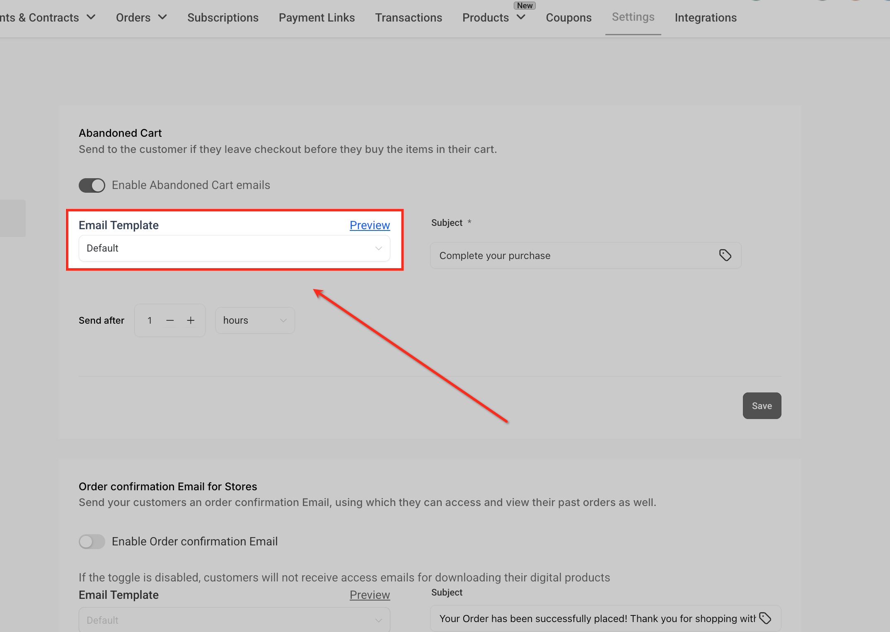Image resolution: width=890 pixels, height=632 pixels.
Task: Open the hours unit dropdown
Action: pyautogui.click(x=255, y=320)
